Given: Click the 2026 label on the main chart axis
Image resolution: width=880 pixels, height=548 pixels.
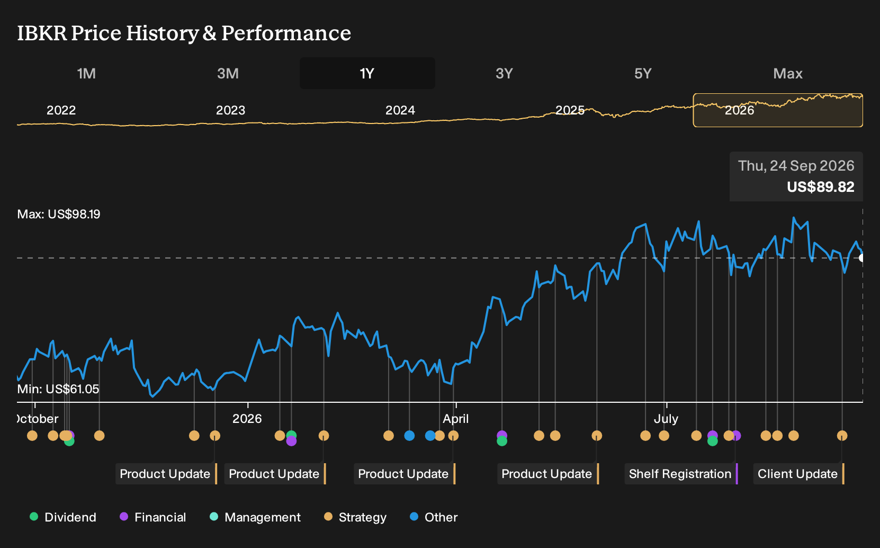Looking at the screenshot, I should pos(247,419).
